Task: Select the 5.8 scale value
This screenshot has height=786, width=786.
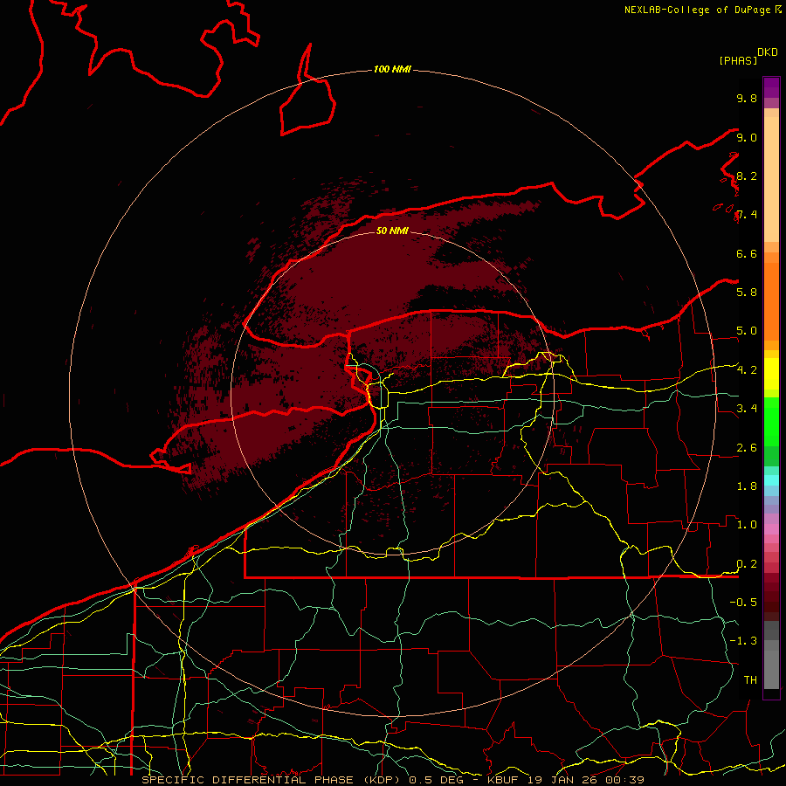Action: (x=747, y=292)
